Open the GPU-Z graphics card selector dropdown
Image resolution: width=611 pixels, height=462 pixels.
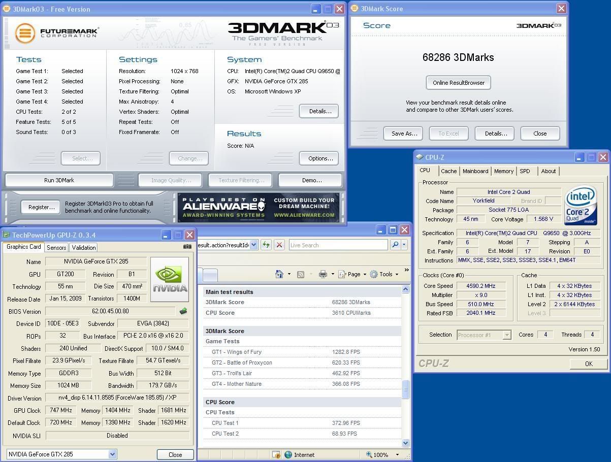112,454
